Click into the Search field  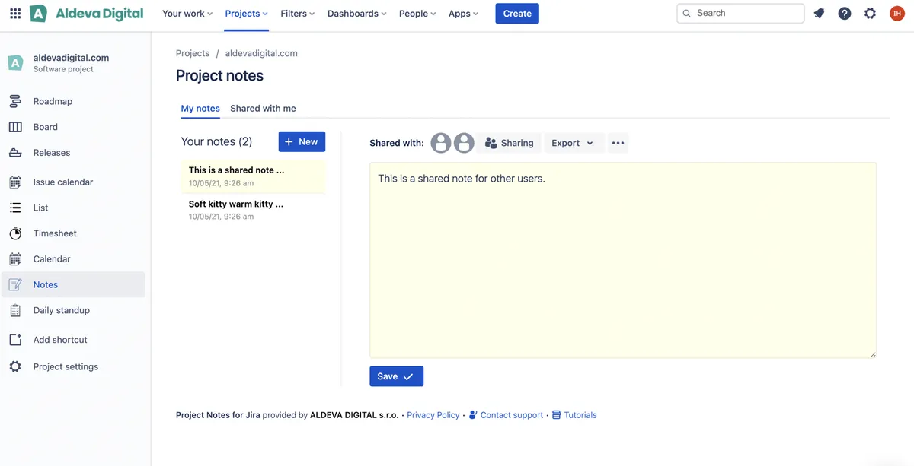coord(740,14)
